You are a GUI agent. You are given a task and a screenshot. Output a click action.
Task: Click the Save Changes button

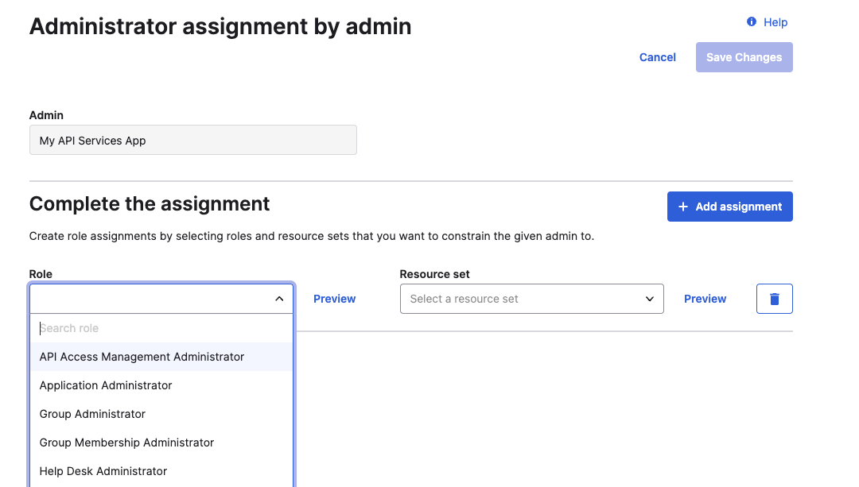click(x=744, y=57)
